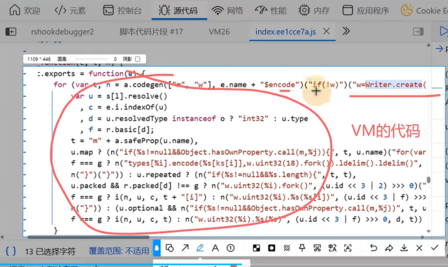Confirm the screenshot with checkmark
The width and height of the screenshot is (448, 267).
pyautogui.click(x=434, y=248)
